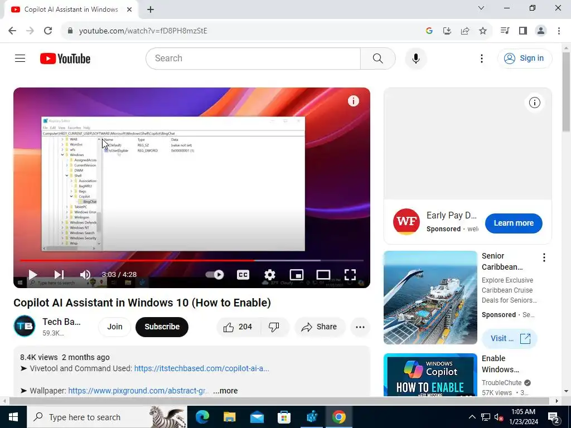
Task: Like the video with 204 likes
Action: [238, 327]
